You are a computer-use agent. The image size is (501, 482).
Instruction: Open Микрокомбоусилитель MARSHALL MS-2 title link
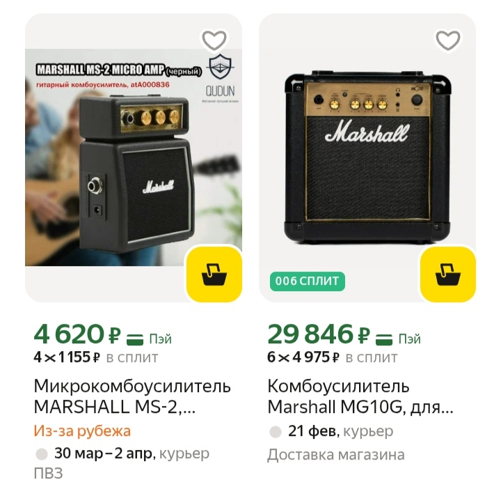[x=132, y=396]
